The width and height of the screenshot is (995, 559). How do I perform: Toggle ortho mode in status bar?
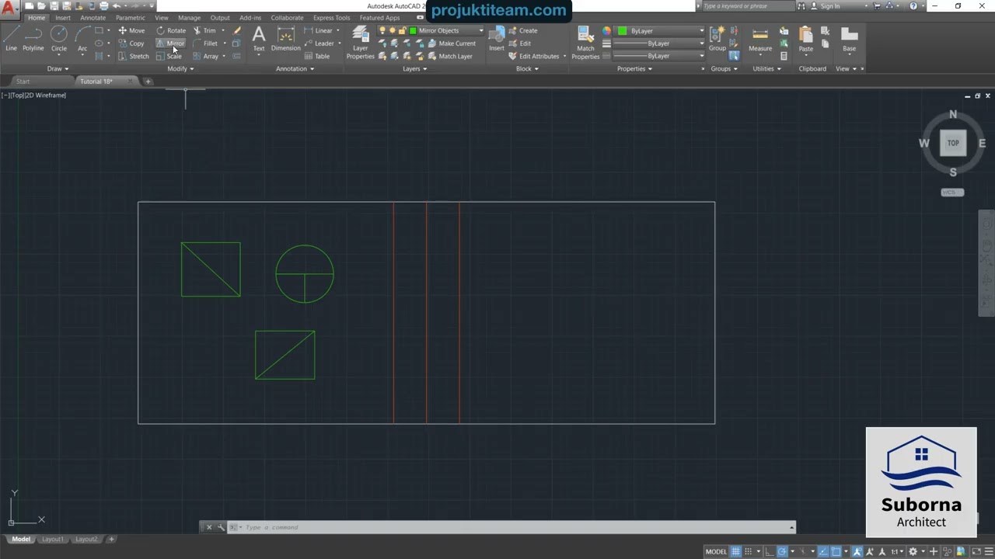click(x=770, y=551)
